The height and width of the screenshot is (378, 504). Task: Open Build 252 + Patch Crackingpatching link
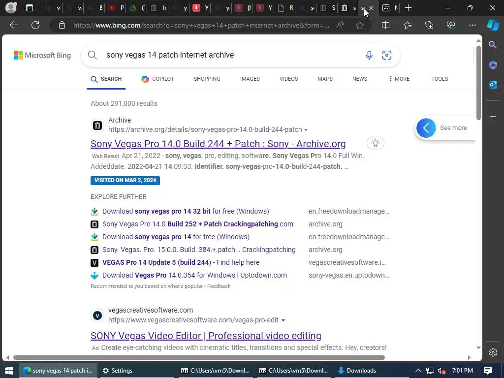(198, 224)
